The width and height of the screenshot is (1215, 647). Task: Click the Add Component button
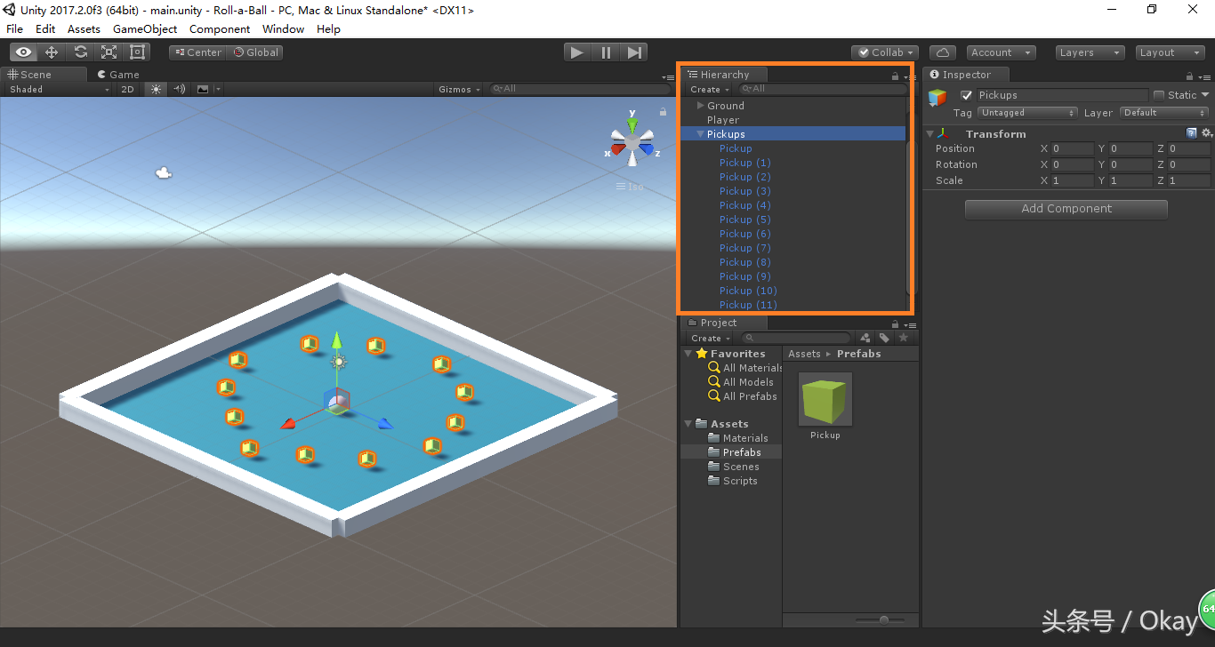1066,209
